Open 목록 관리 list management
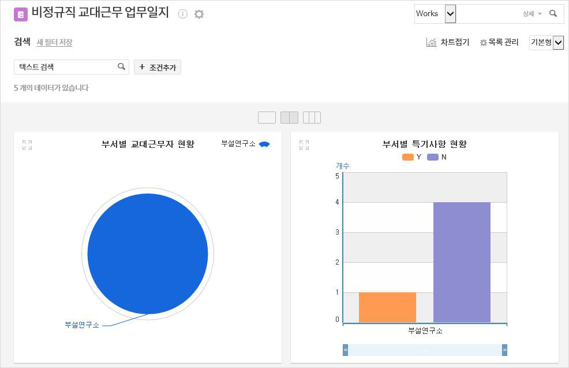Screen dimensions: 569x368 pos(499,42)
